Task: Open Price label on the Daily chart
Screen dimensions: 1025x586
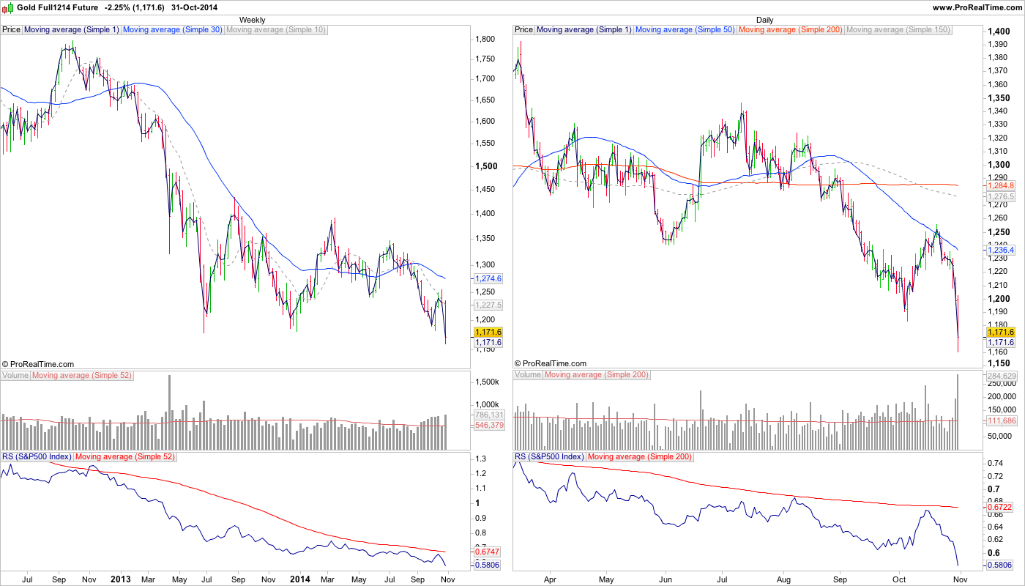Action: point(524,30)
